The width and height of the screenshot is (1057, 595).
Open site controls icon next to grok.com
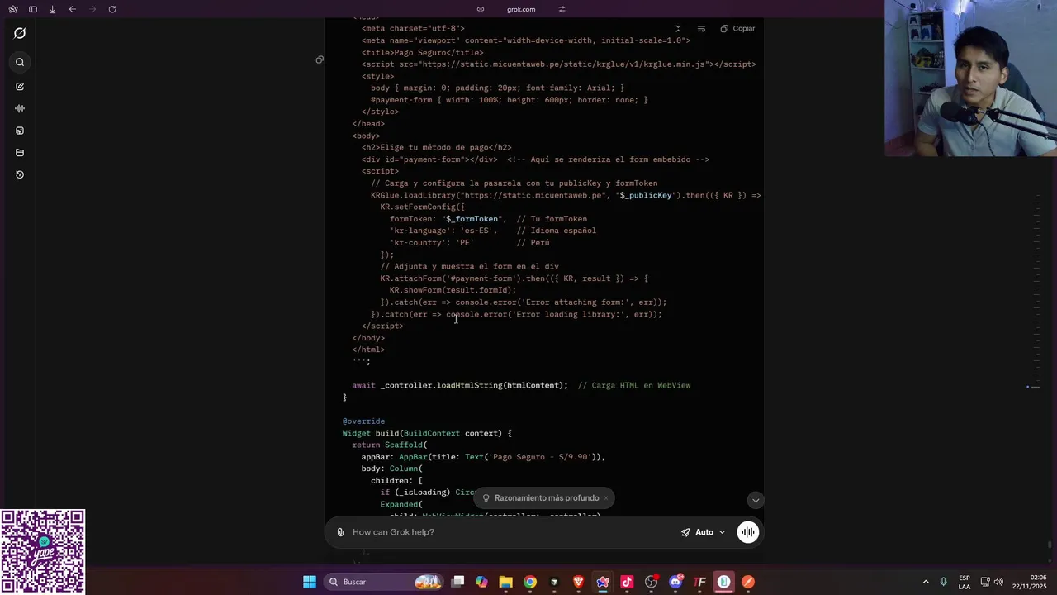[562, 9]
